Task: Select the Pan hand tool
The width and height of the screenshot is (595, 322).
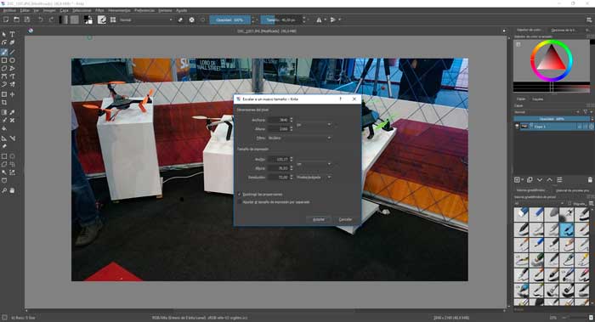Action: (x=12, y=190)
